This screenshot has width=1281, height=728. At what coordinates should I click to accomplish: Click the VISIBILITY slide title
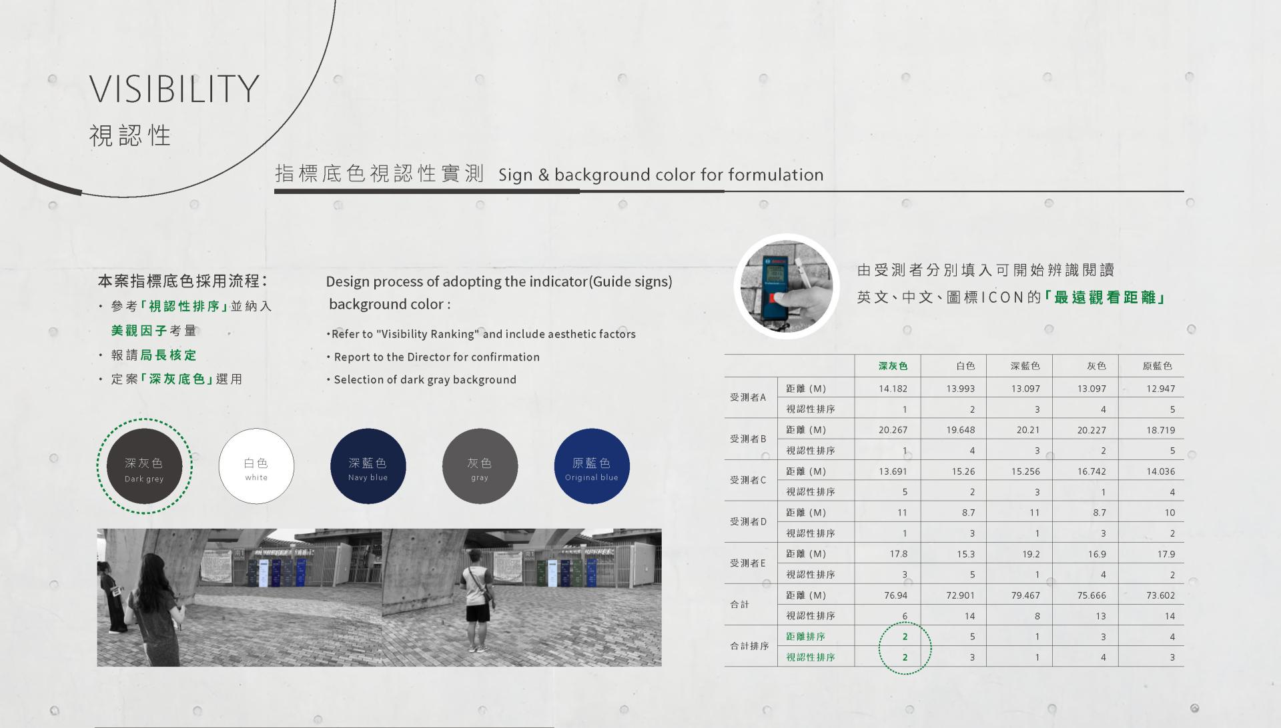pos(174,89)
